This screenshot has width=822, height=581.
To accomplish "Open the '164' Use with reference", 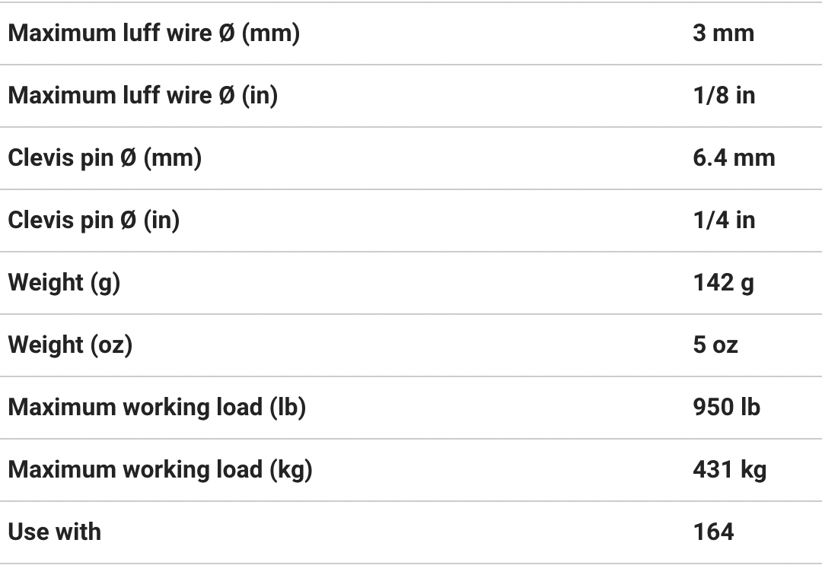I will click(713, 532).
